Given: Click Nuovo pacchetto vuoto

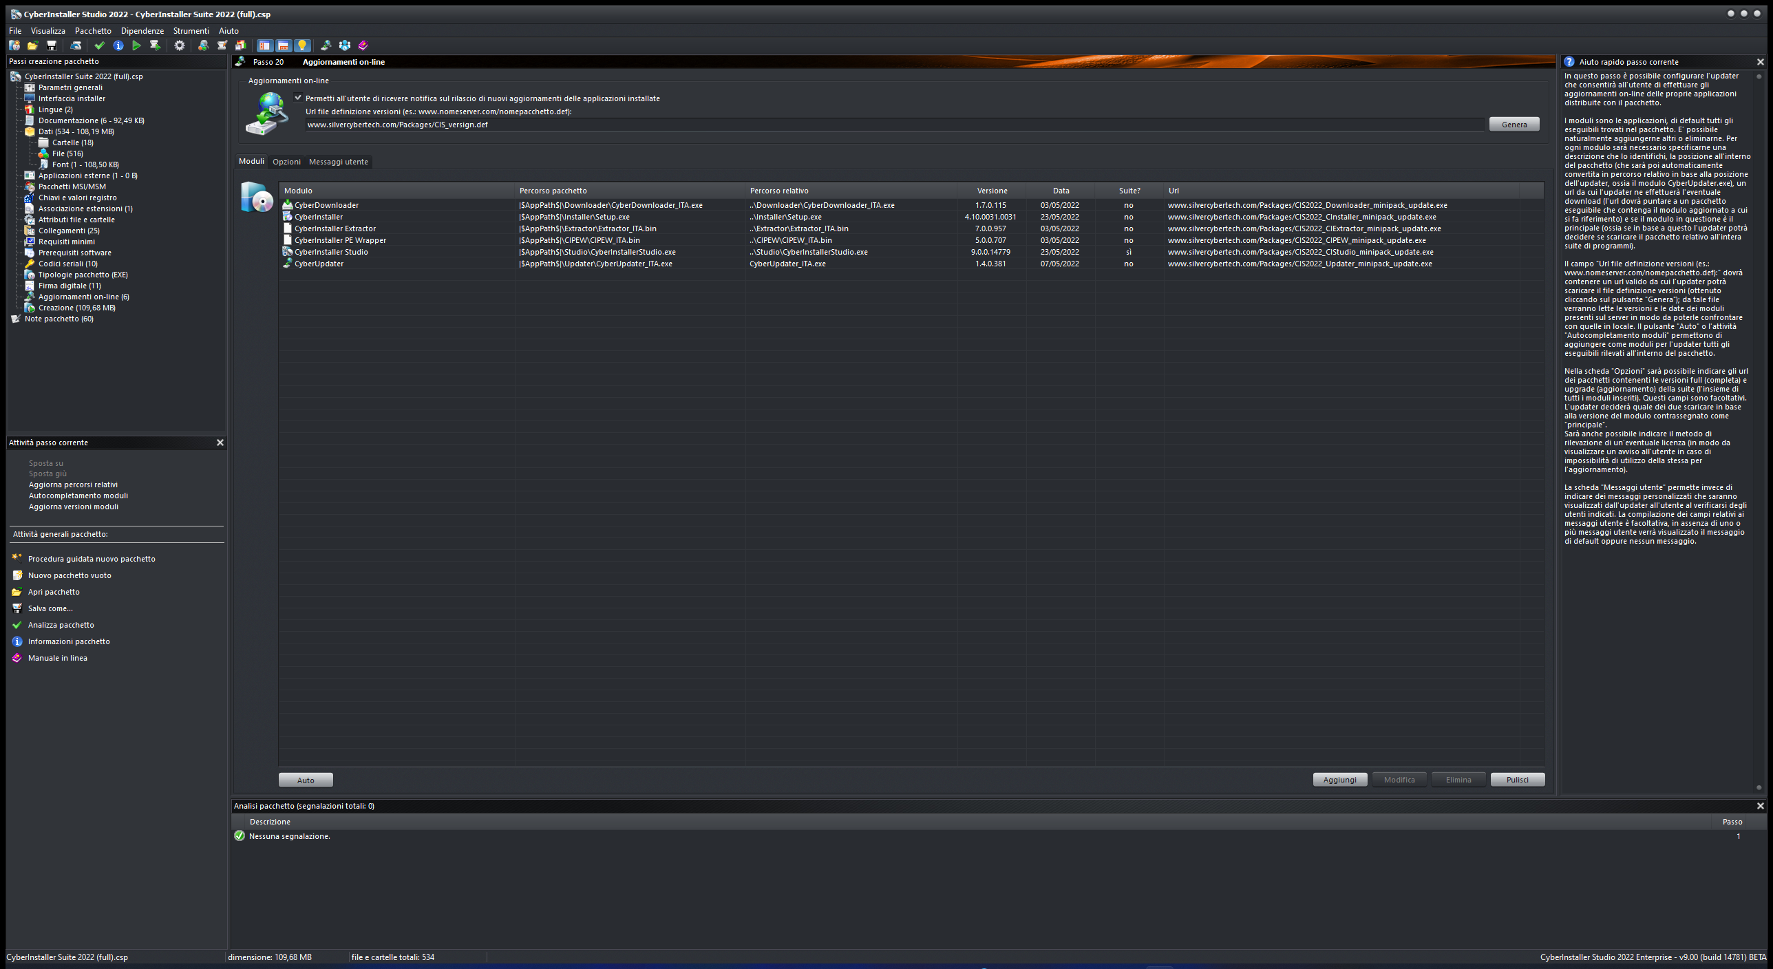Looking at the screenshot, I should pyautogui.click(x=70, y=575).
